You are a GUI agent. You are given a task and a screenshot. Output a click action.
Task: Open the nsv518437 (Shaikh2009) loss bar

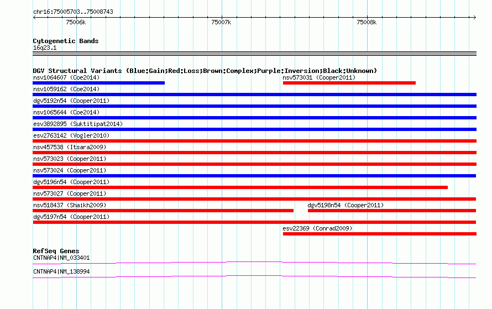point(163,211)
